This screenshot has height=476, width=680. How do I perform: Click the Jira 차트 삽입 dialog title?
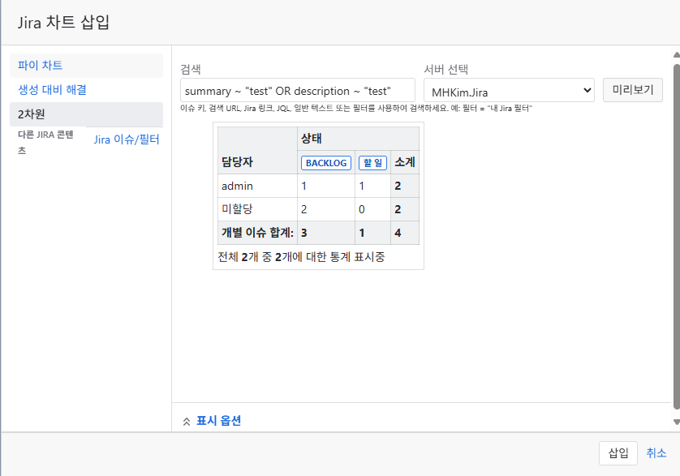tap(64, 22)
